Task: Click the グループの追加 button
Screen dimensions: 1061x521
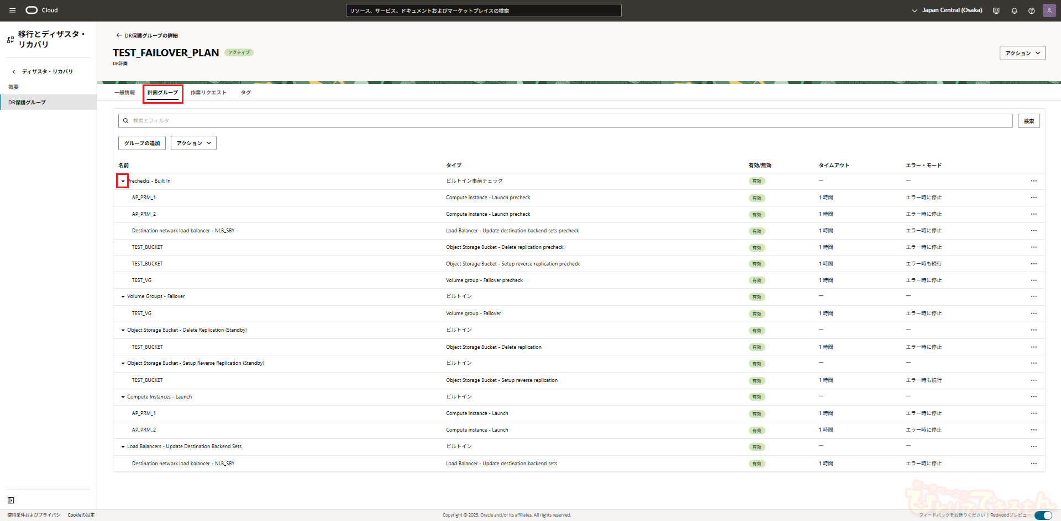Action: (x=142, y=143)
